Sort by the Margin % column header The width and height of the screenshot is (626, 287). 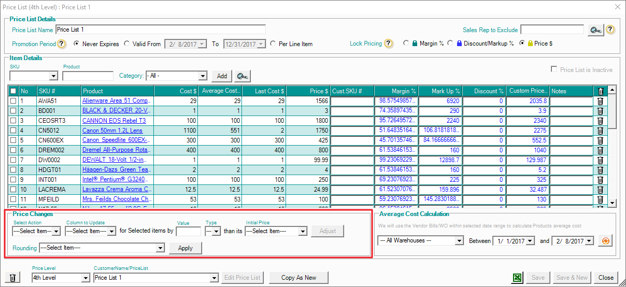[396, 91]
